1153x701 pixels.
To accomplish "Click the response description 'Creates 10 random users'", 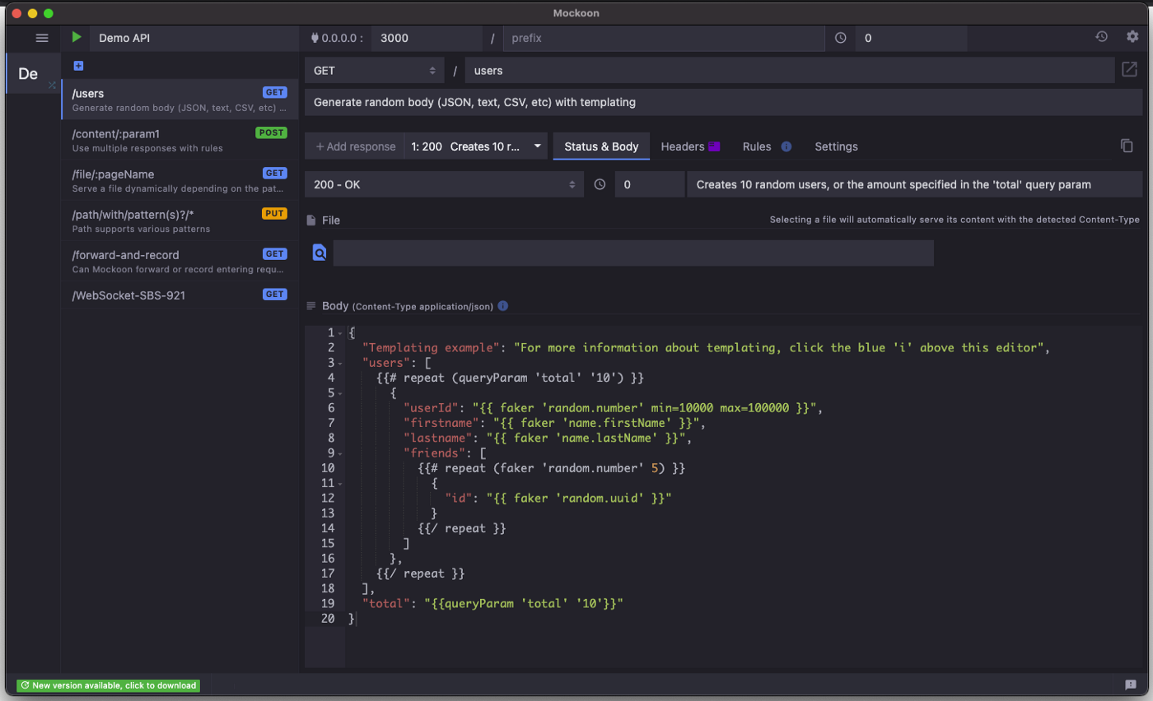I will pyautogui.click(x=914, y=184).
